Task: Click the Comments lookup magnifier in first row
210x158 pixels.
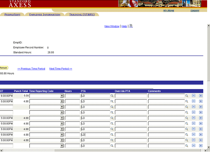Action: [x=187, y=96]
